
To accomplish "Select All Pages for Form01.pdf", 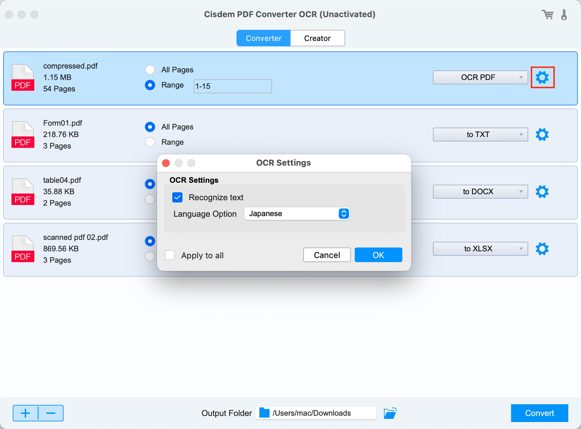I will [x=150, y=127].
